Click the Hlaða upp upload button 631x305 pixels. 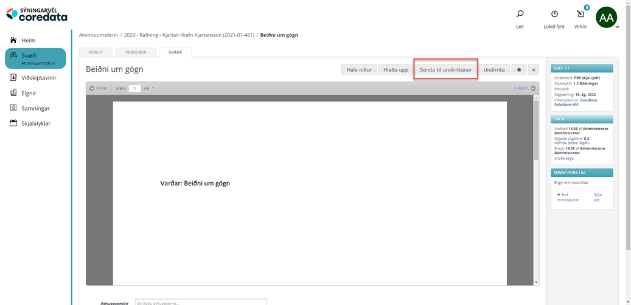[396, 70]
